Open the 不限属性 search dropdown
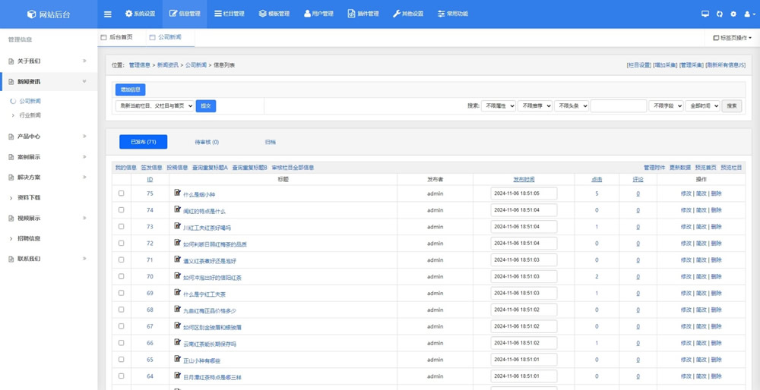The width and height of the screenshot is (760, 390). click(x=499, y=106)
